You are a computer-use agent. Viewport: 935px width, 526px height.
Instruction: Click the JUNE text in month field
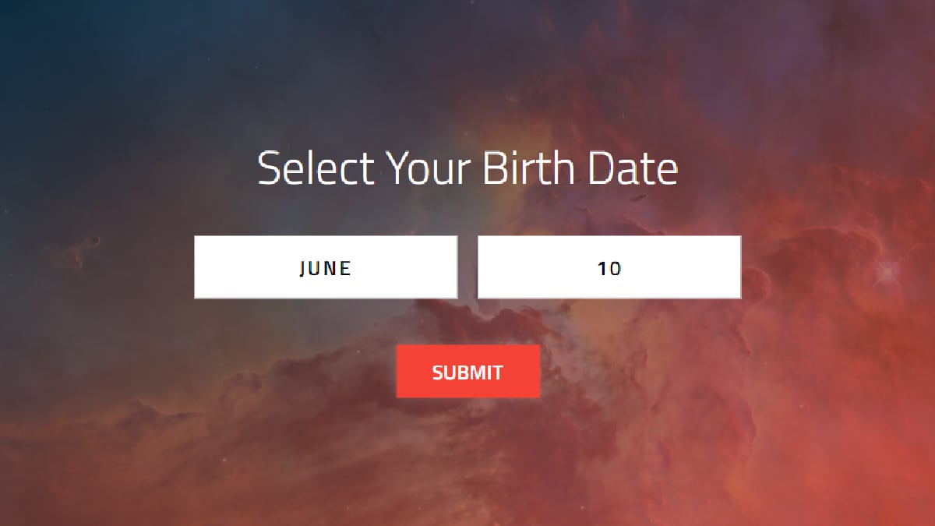pos(326,268)
